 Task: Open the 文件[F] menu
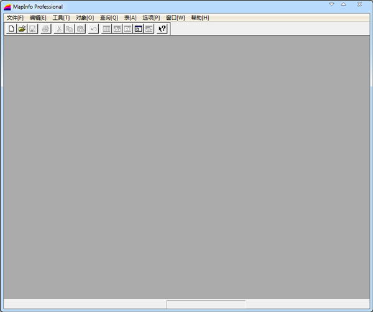15,17
